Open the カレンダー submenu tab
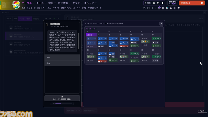This screenshot has width=208, height=117. click(41, 8)
